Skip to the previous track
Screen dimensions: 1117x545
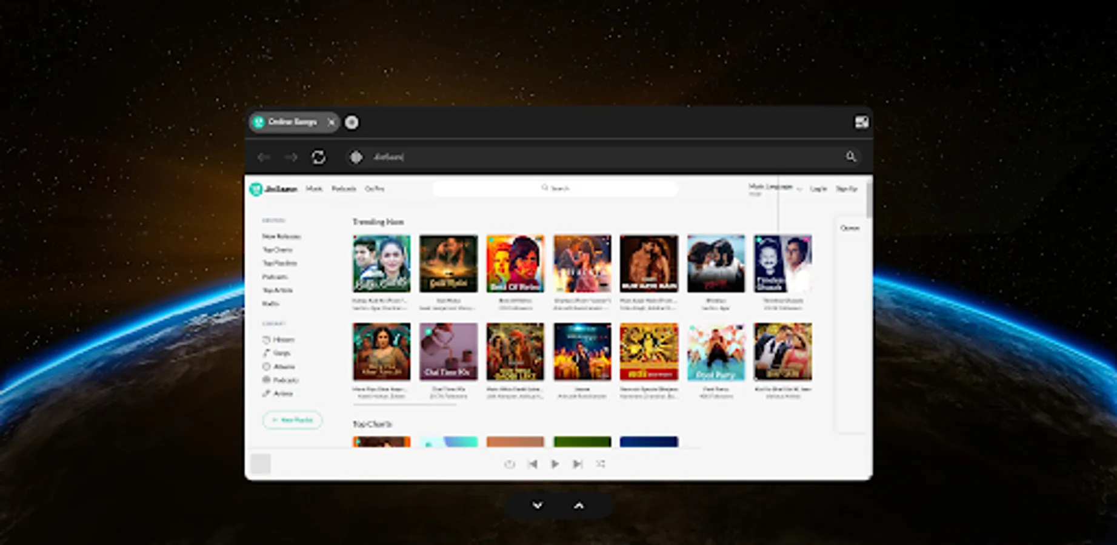(x=532, y=464)
